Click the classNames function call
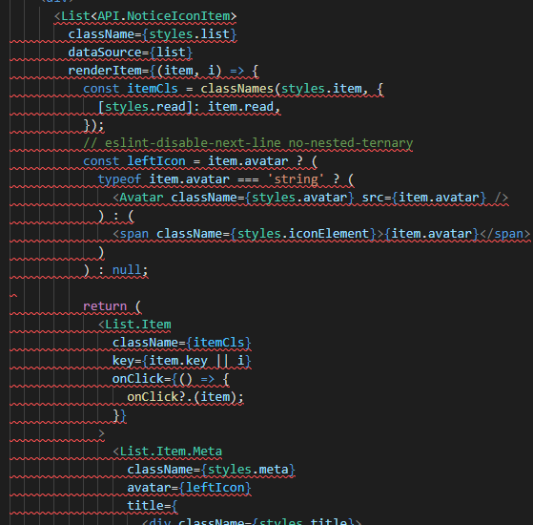This screenshot has height=525, width=533. tap(236, 89)
